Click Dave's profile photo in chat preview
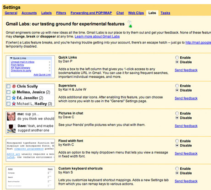The image size is (211, 190). point(11,129)
